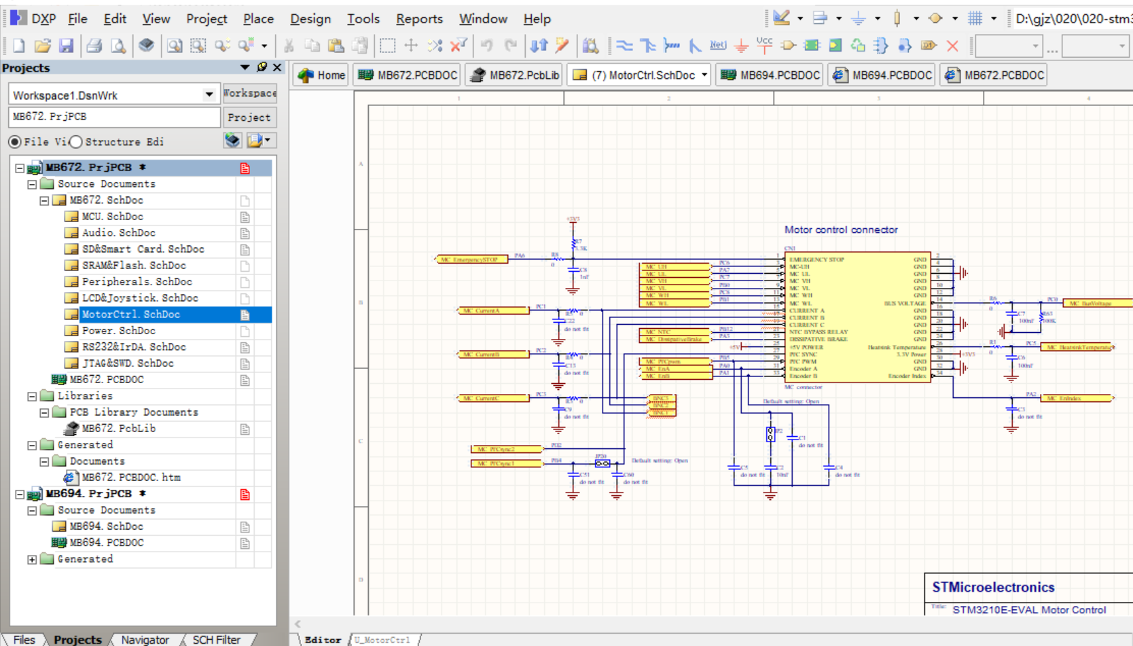Select MCU.SchDoc in the project tree

112,217
